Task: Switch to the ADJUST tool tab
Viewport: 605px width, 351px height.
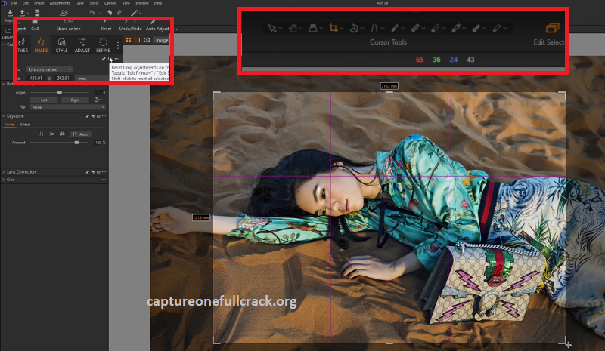Action: 82,45
